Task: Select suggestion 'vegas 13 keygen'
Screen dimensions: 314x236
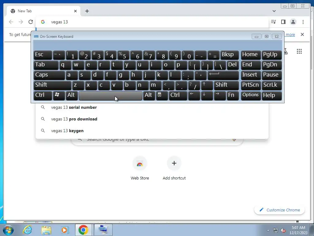Action: (152, 131)
